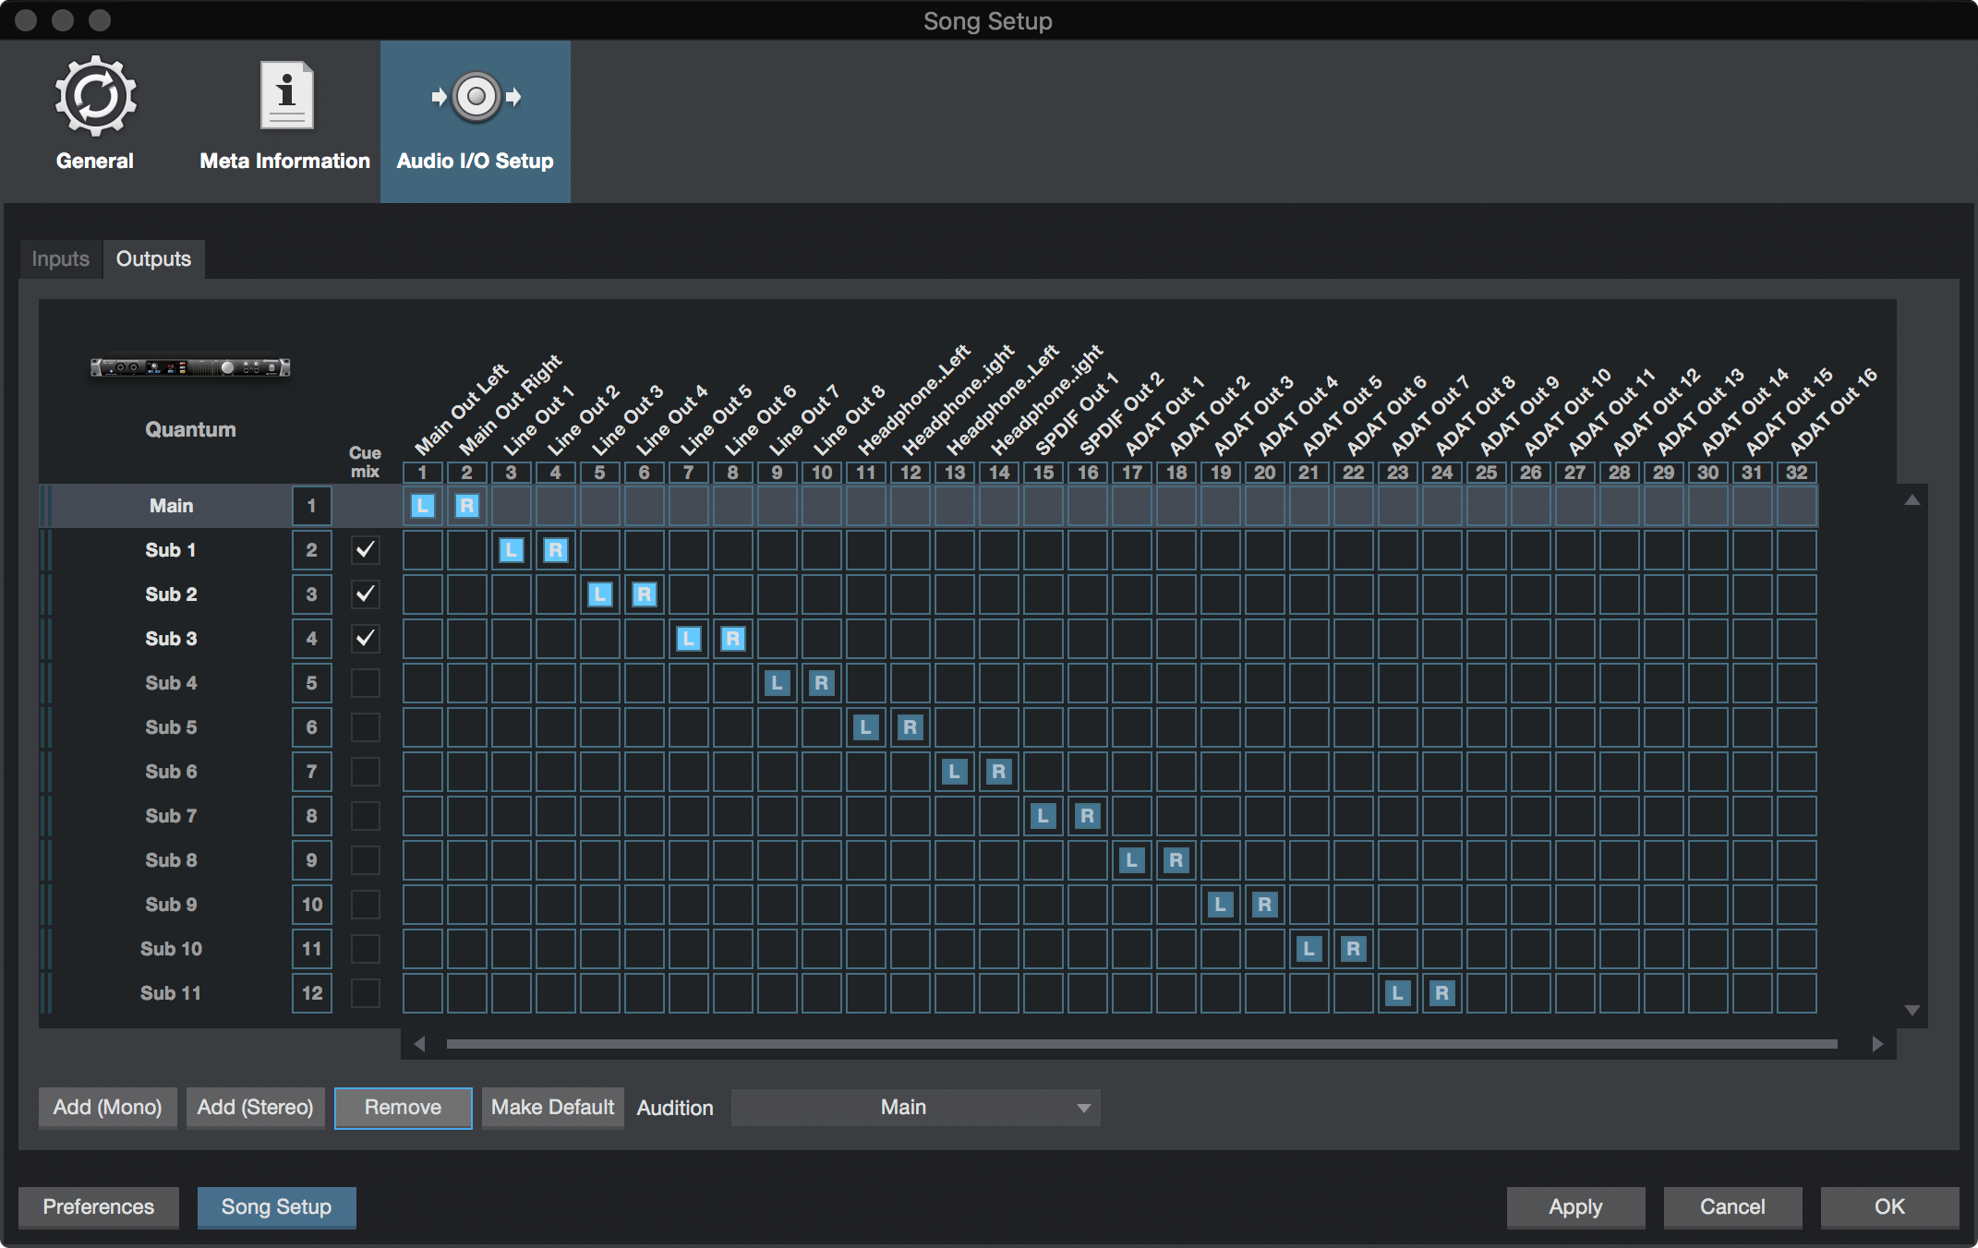Viewport: 1978px width, 1248px height.
Task: Disable Cue mix for Sub 1
Action: pyautogui.click(x=366, y=550)
